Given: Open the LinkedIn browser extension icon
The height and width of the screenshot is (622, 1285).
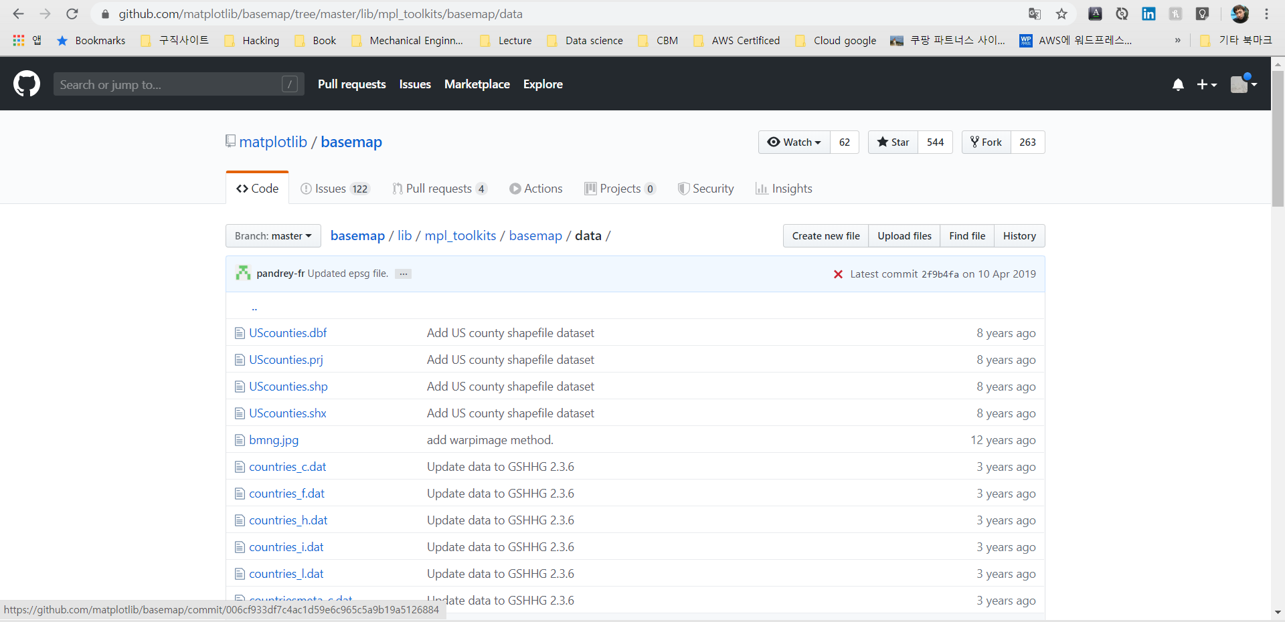Looking at the screenshot, I should (1148, 14).
